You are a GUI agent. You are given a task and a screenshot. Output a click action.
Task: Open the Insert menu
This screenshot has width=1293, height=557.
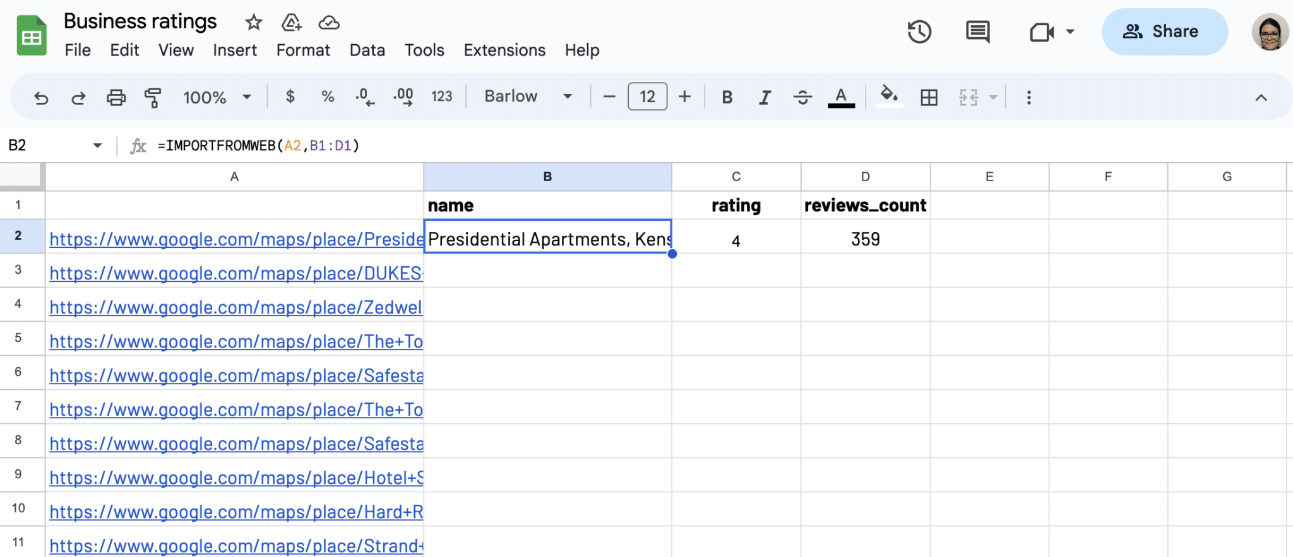[x=235, y=50]
